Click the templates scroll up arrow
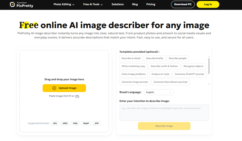Image resolution: width=242 pixels, height=141 pixels. pyautogui.click(x=209, y=57)
